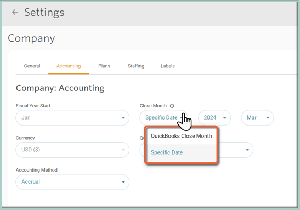Switch to the General tab
300x210 pixels.
[32, 66]
